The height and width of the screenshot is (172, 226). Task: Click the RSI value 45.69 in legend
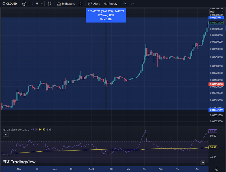click(x=34, y=130)
